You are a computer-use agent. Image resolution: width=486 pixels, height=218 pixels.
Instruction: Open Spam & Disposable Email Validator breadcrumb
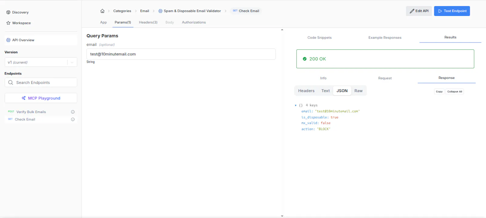pyautogui.click(x=190, y=11)
